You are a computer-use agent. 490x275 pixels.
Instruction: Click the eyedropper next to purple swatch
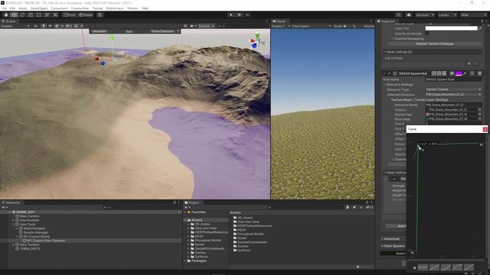(x=465, y=73)
